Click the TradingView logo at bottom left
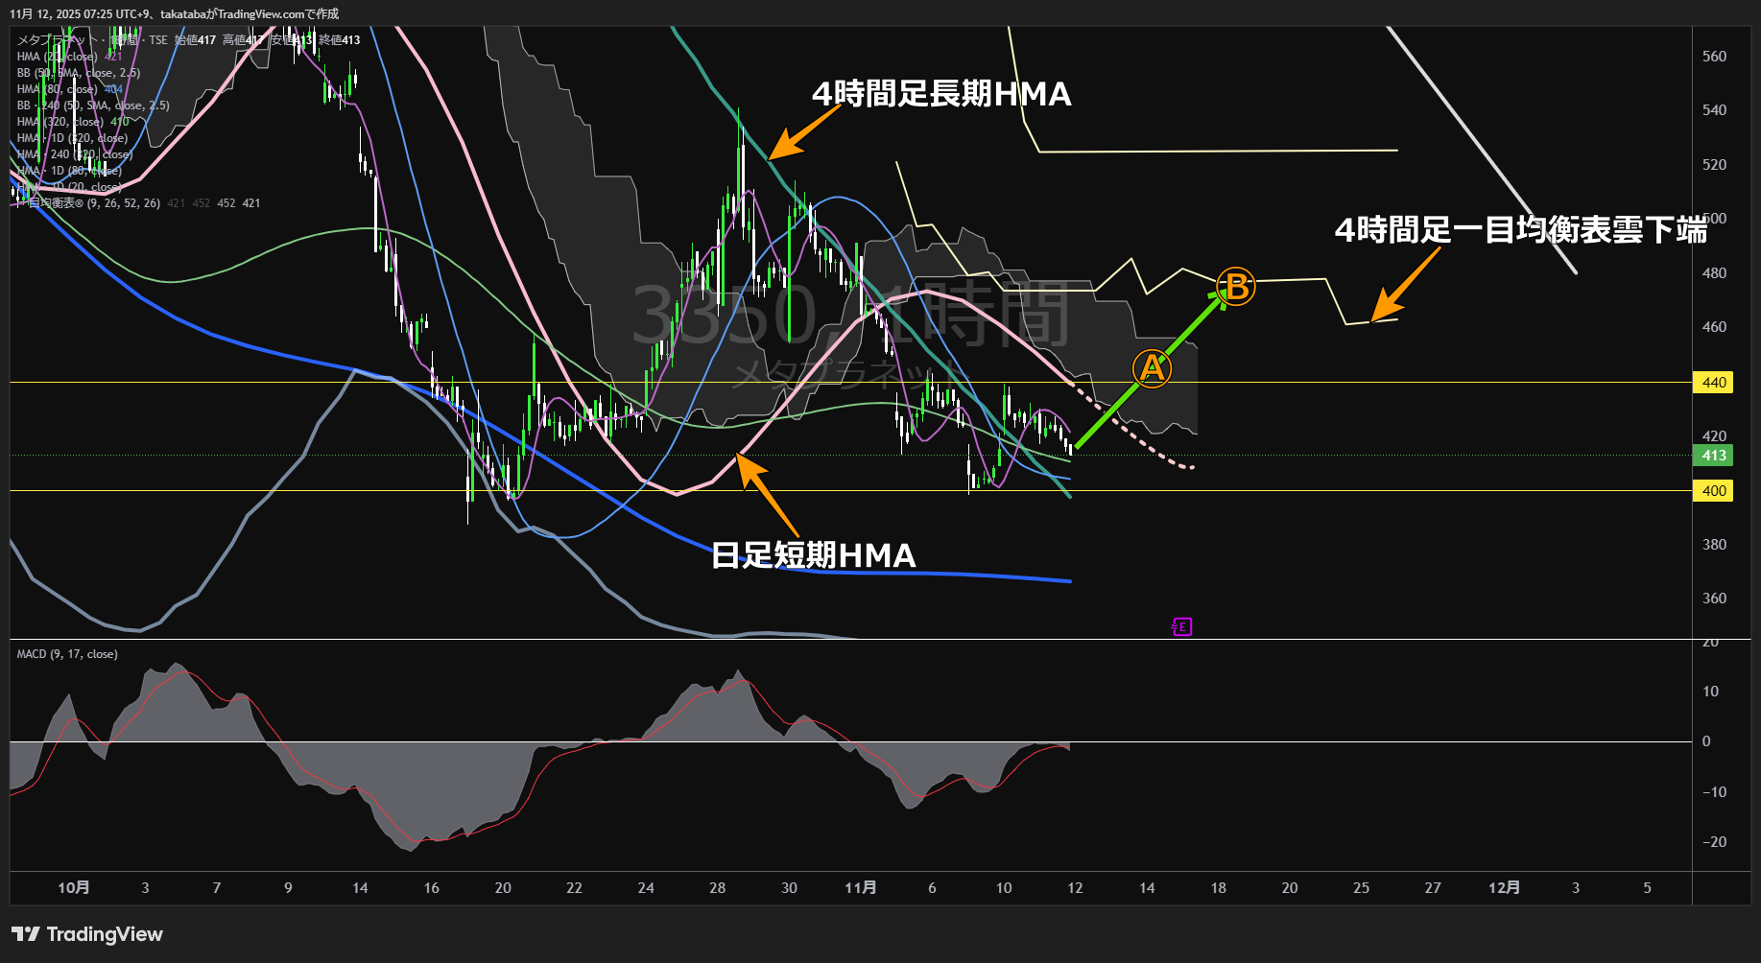This screenshot has width=1761, height=963. click(x=87, y=934)
